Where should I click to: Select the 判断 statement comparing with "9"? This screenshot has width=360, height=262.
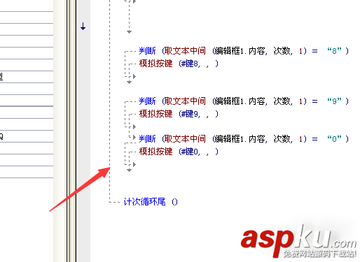point(244,101)
